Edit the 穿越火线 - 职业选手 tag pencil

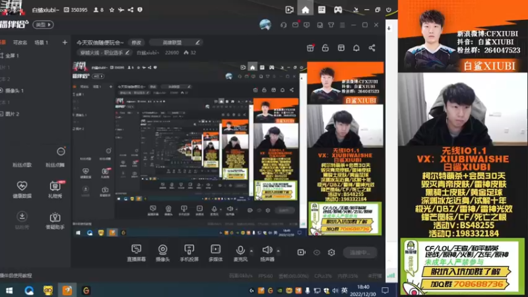click(127, 53)
